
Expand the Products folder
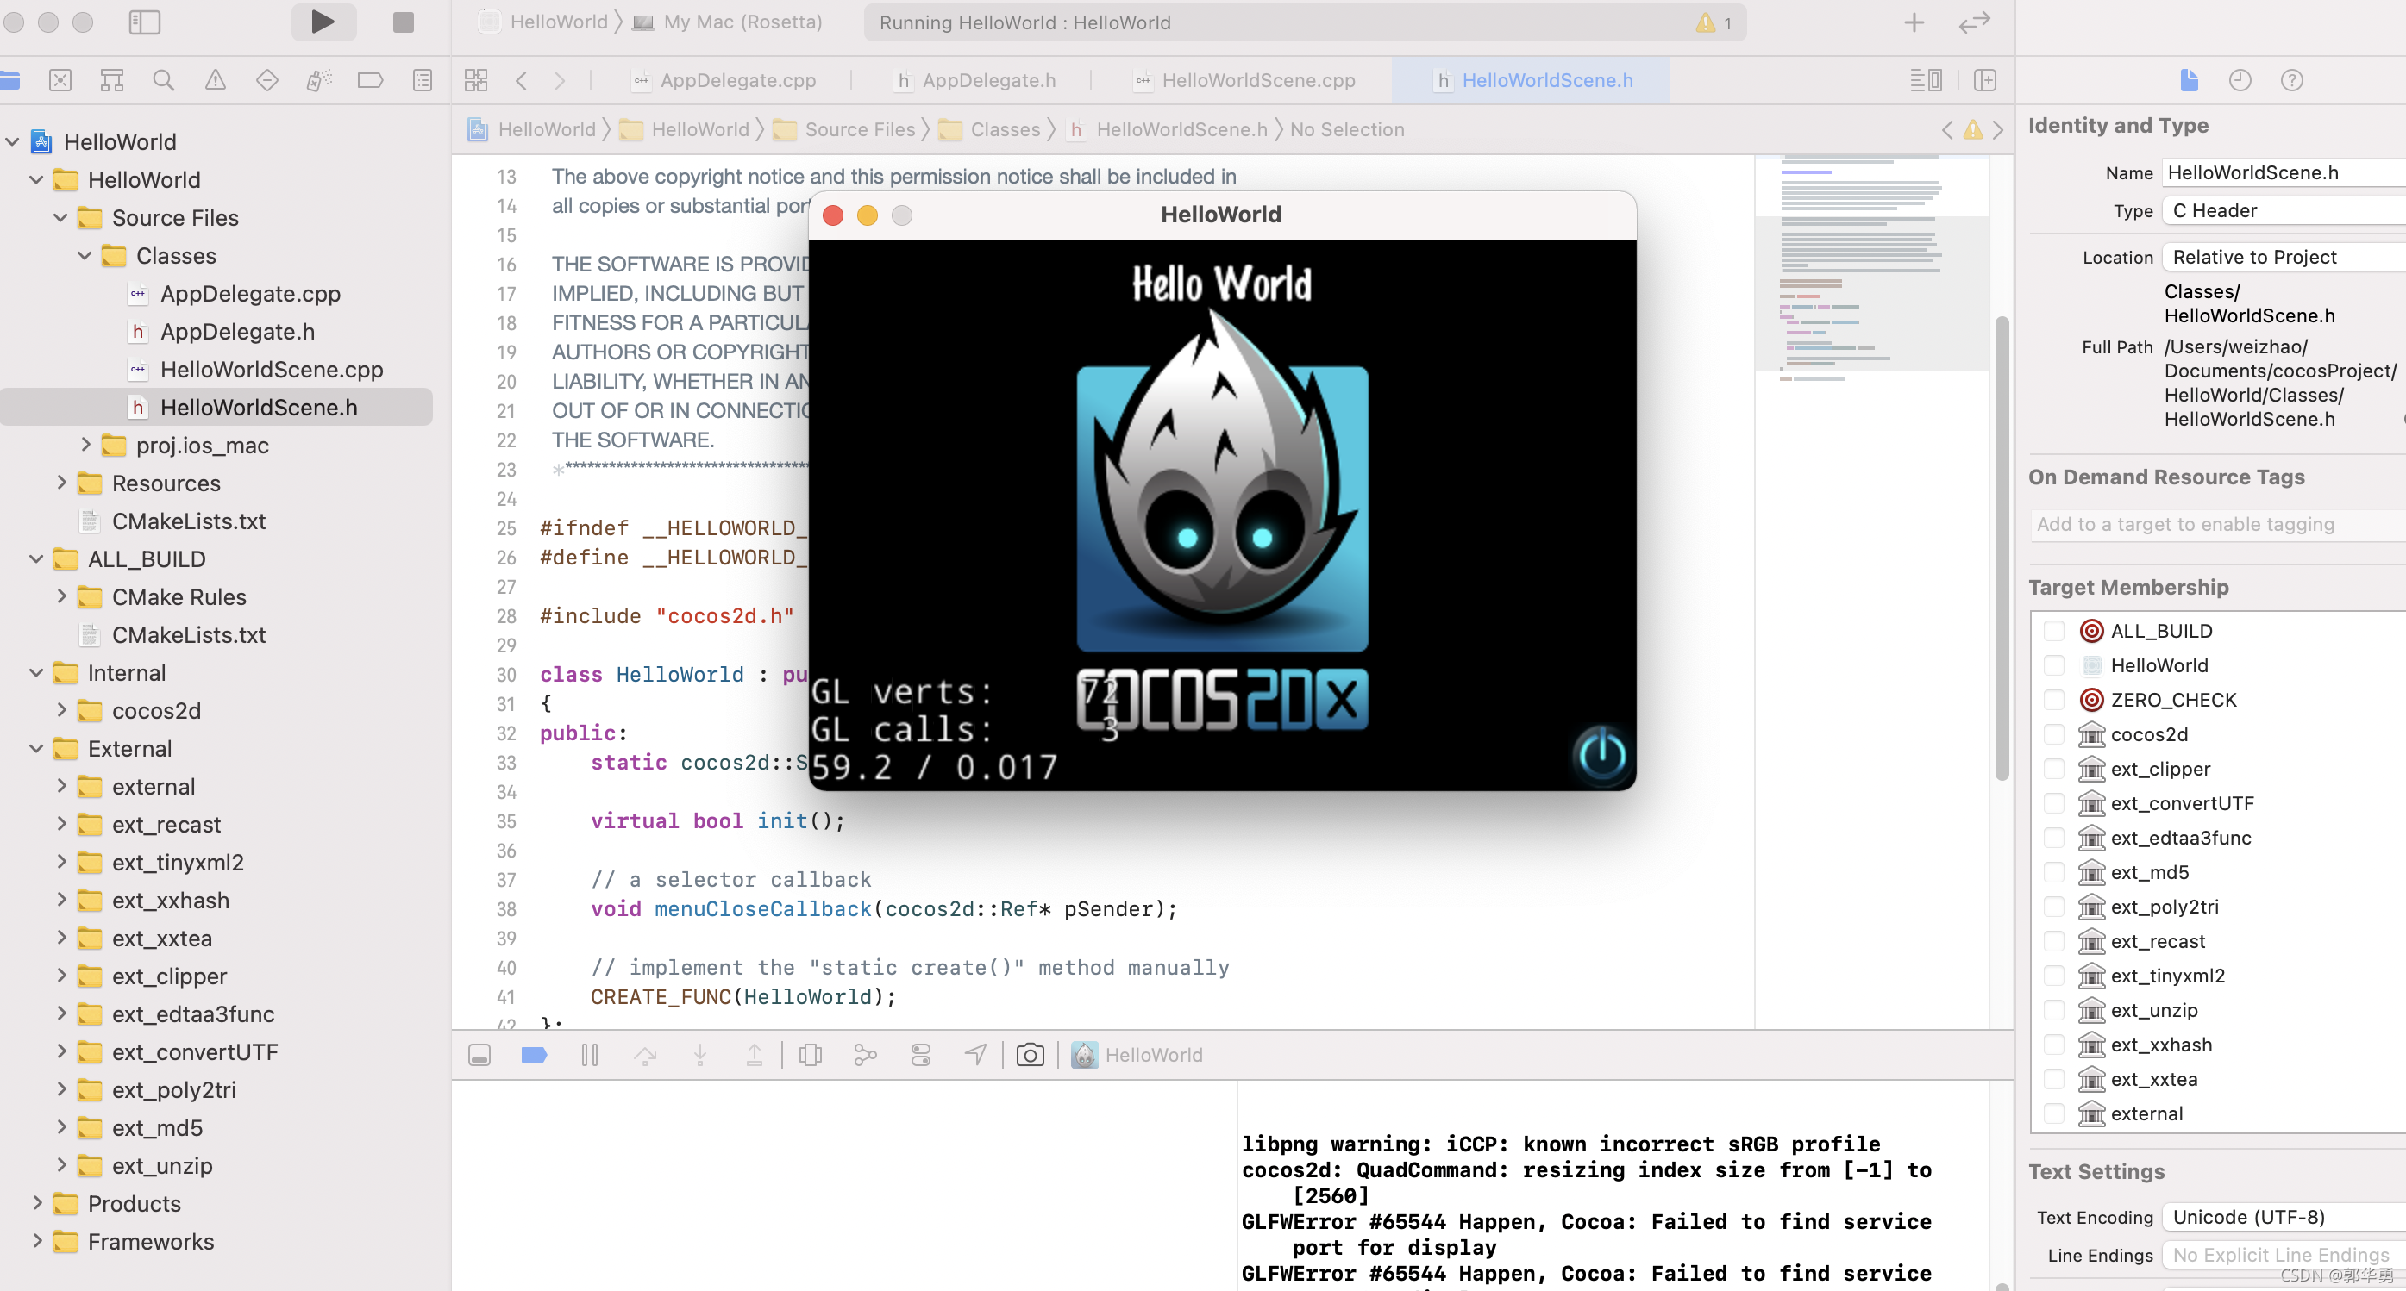click(x=36, y=1203)
